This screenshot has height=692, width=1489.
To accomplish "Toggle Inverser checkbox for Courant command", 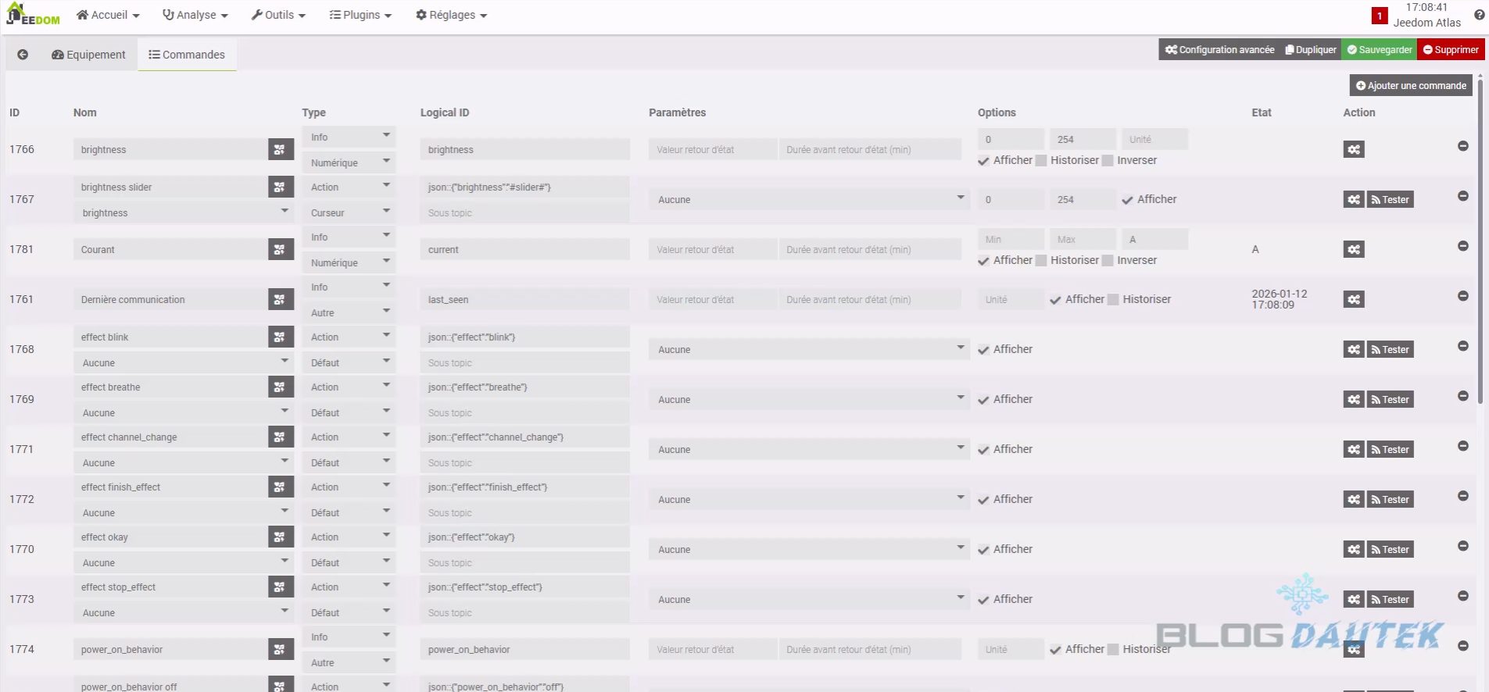I will pos(1108,260).
